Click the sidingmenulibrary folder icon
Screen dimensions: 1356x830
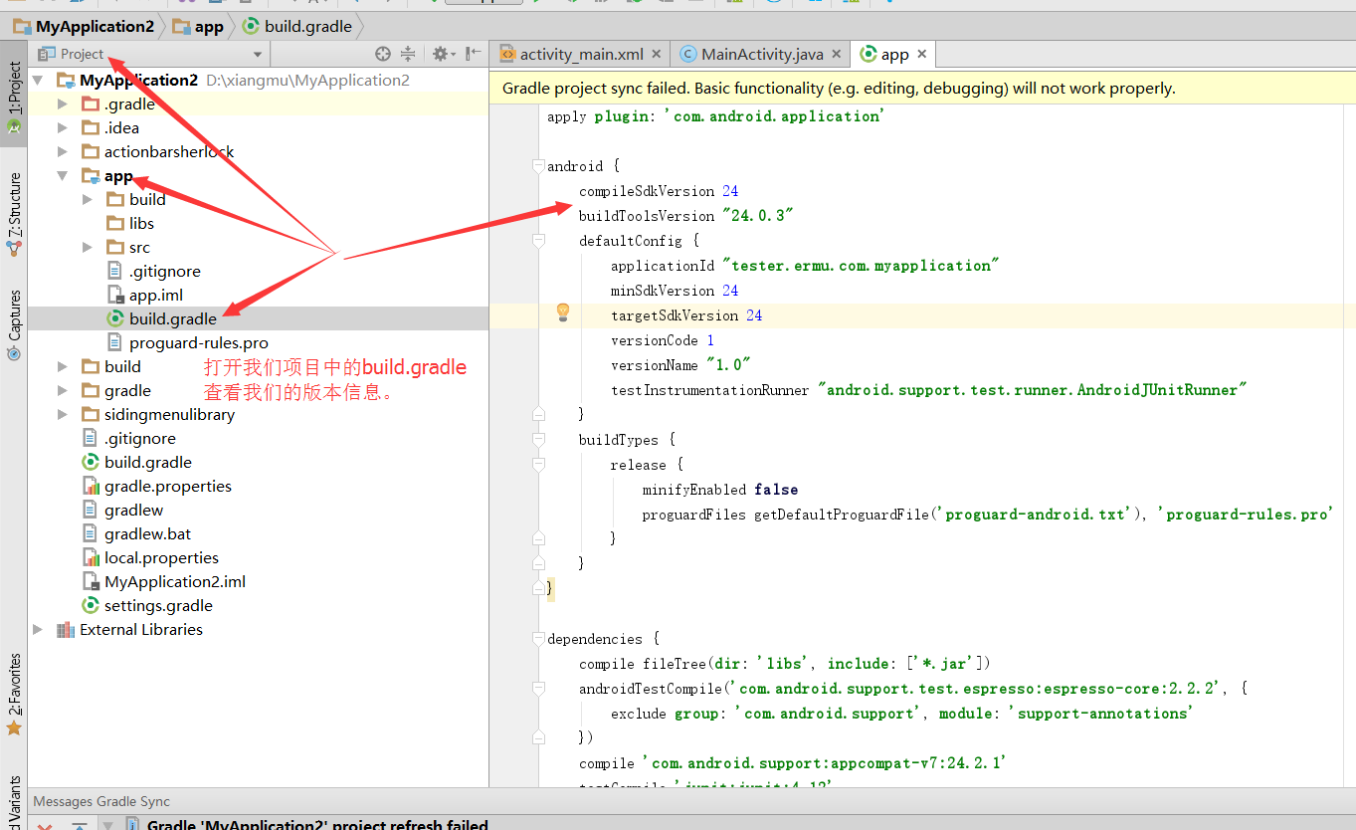[x=90, y=414]
